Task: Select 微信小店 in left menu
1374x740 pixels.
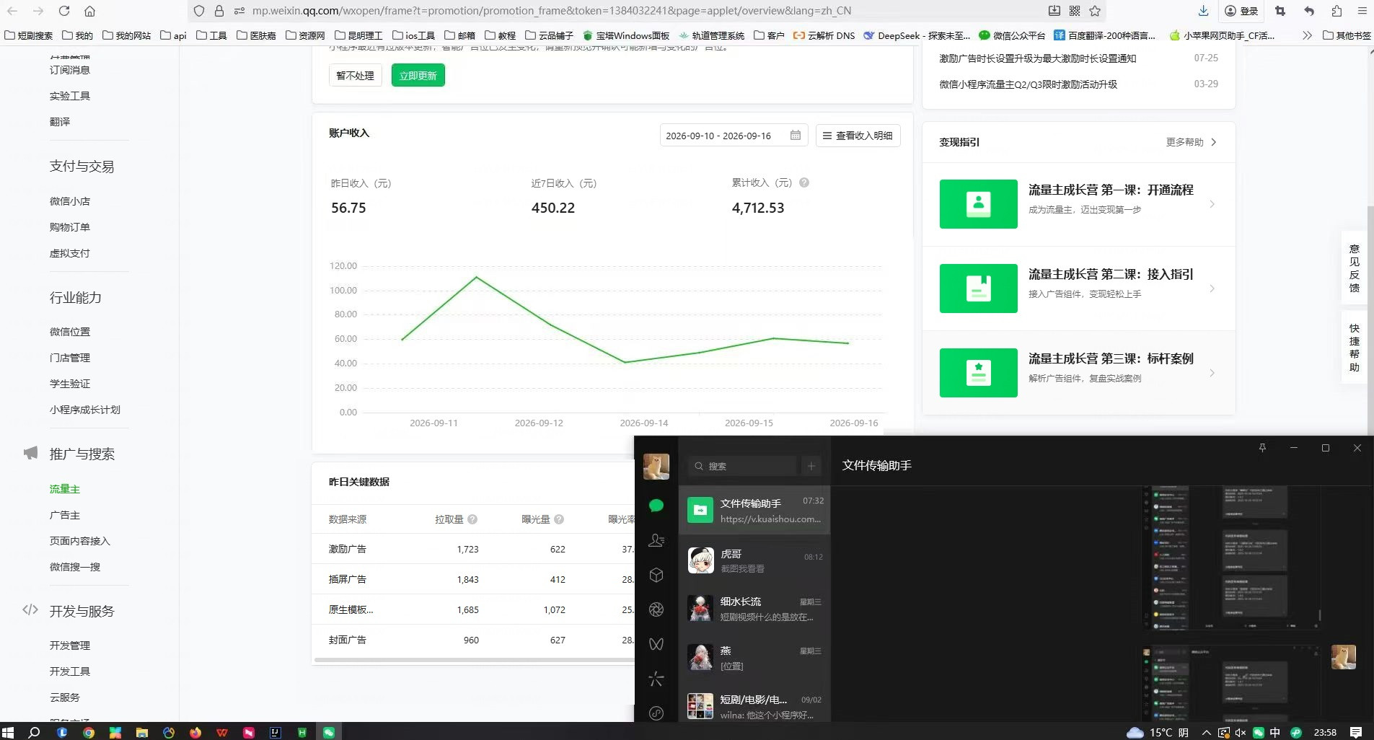Action: pyautogui.click(x=70, y=201)
